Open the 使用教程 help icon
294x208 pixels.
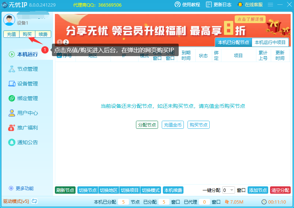[x=177, y=5]
